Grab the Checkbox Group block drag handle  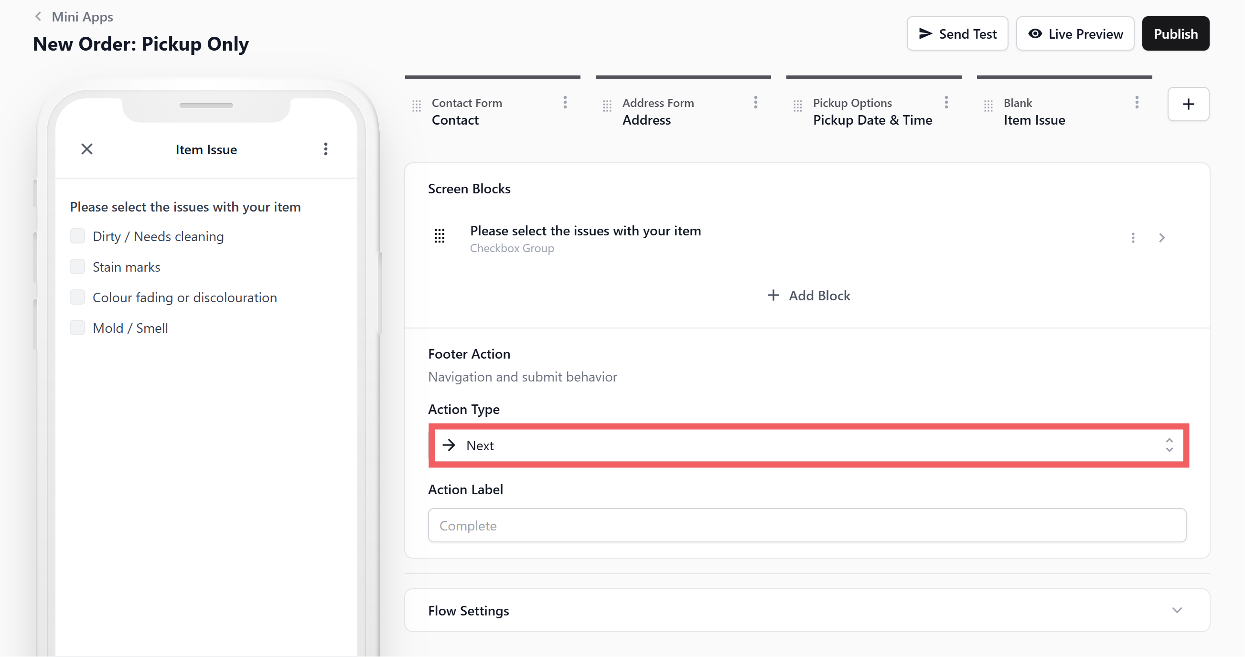tap(440, 236)
